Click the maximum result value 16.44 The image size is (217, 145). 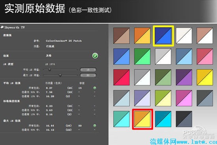click(x=50, y=126)
